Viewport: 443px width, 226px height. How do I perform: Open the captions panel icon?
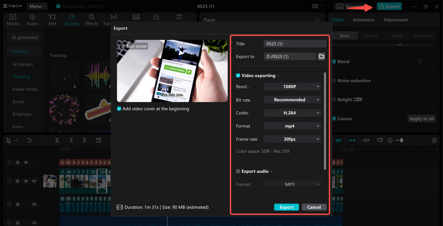click(x=136, y=17)
